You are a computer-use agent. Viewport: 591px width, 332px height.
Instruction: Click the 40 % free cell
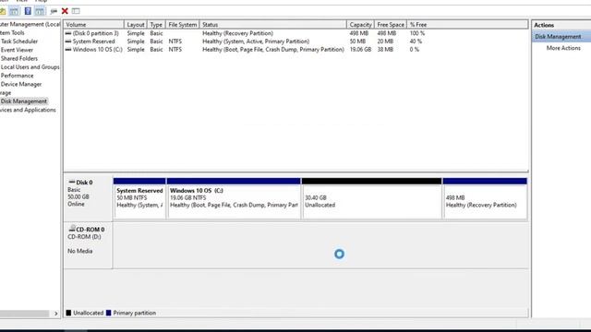point(416,41)
